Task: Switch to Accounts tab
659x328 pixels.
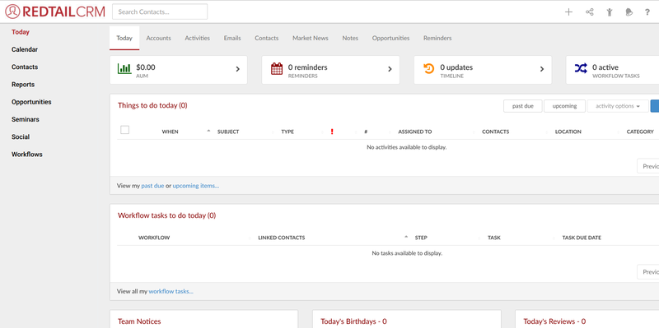Action: pos(158,38)
